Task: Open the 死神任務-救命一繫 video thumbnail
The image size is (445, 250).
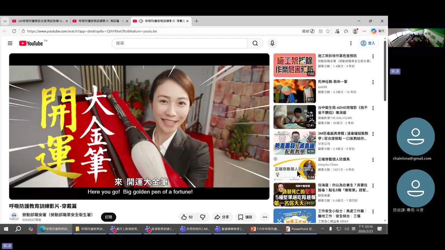Action: (x=294, y=91)
